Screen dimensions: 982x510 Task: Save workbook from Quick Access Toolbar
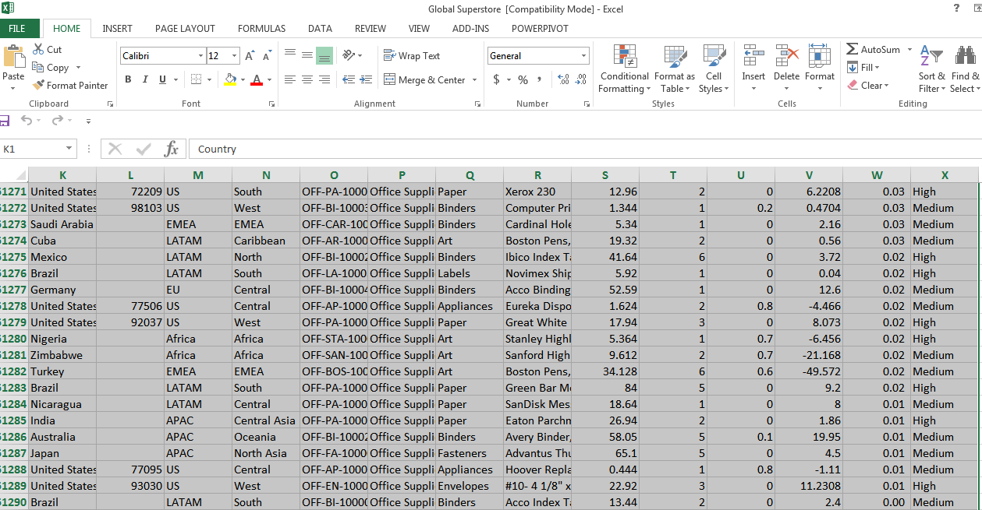click(4, 121)
